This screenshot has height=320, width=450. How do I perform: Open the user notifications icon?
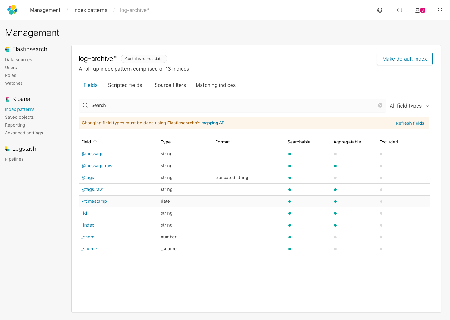[420, 10]
